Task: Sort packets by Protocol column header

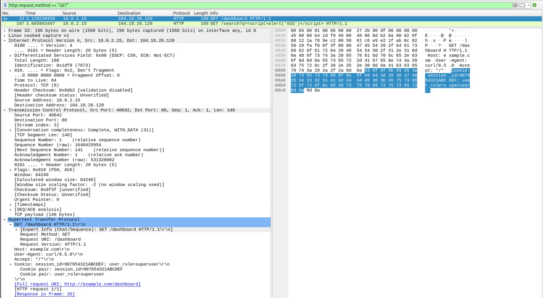Action: pyautogui.click(x=182, y=13)
